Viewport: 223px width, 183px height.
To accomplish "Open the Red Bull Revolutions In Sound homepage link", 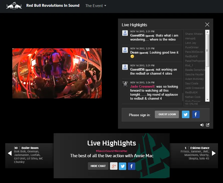I will coord(53,6).
